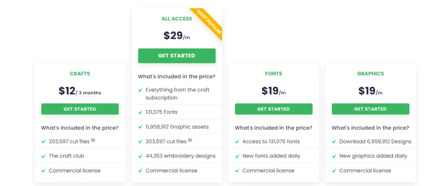
Task: Start the Fonts subscription with Get Started
Action: coord(273,109)
